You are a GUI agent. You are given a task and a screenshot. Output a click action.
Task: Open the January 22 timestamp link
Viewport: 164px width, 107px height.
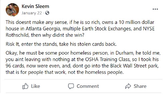[32, 13]
